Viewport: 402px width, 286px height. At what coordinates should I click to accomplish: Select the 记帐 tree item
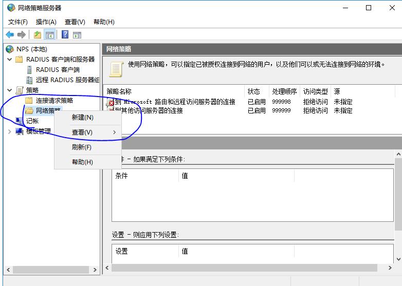[32, 121]
